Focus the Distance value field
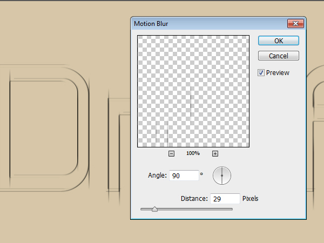Screen dimensions: 324x243 [x=225, y=199]
